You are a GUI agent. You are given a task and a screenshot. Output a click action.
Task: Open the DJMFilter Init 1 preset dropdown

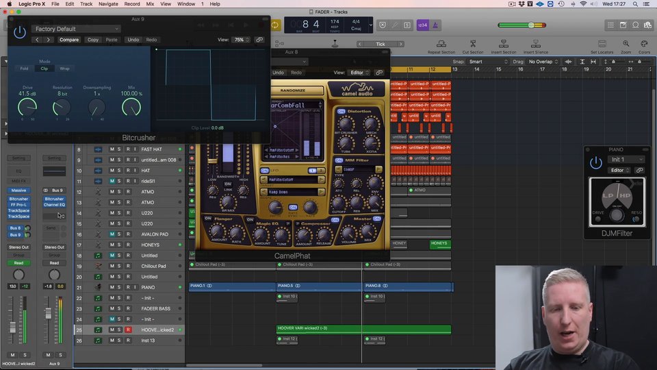point(626,160)
